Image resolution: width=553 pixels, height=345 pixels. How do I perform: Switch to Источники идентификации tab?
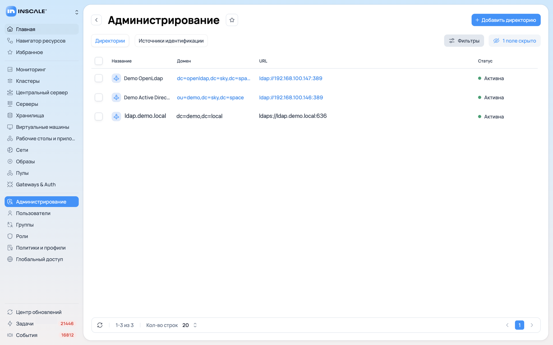click(x=171, y=41)
